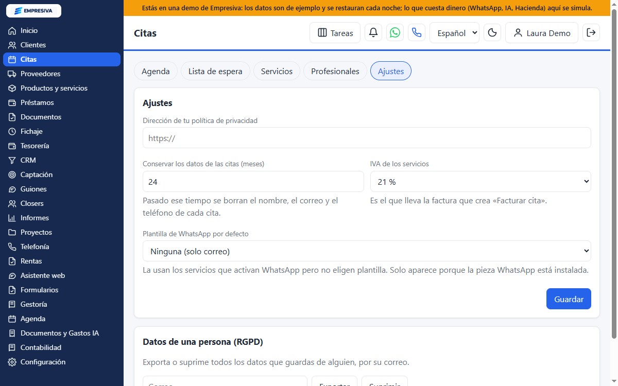Image resolution: width=618 pixels, height=386 pixels.
Task: Click the Telefonía phone icon in sidebar
Action: click(x=12, y=247)
